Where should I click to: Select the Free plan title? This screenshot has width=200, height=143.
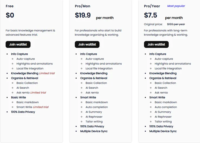[9, 6]
